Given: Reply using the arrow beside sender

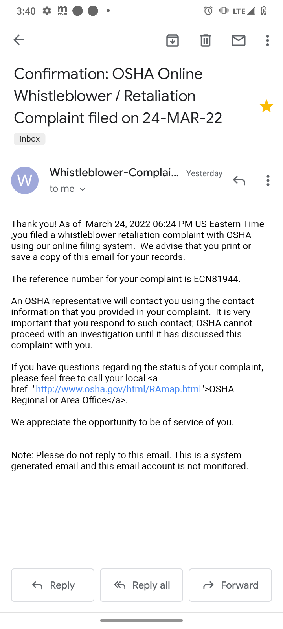Looking at the screenshot, I should pos(239,180).
